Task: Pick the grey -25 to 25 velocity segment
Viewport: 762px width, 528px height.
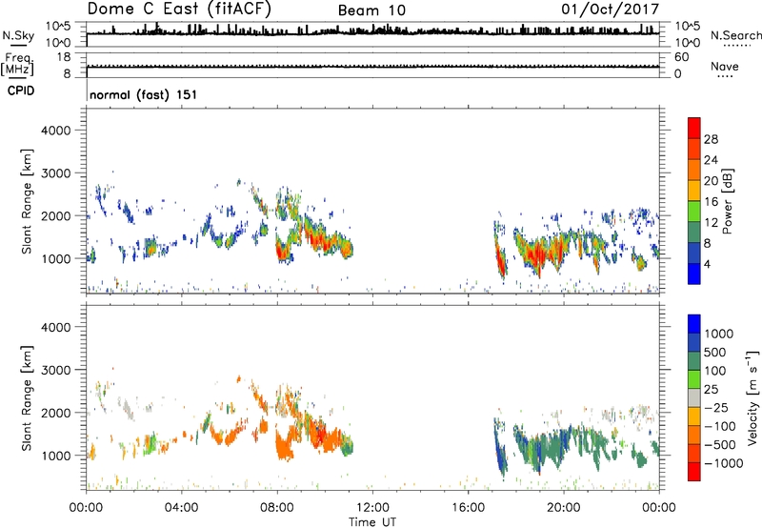Action: point(694,397)
